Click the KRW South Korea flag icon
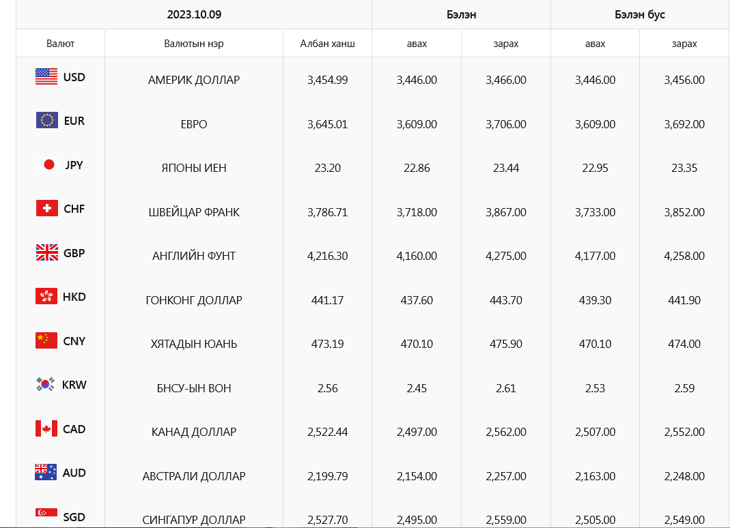Viewport: 730px width, 528px height. tap(46, 385)
